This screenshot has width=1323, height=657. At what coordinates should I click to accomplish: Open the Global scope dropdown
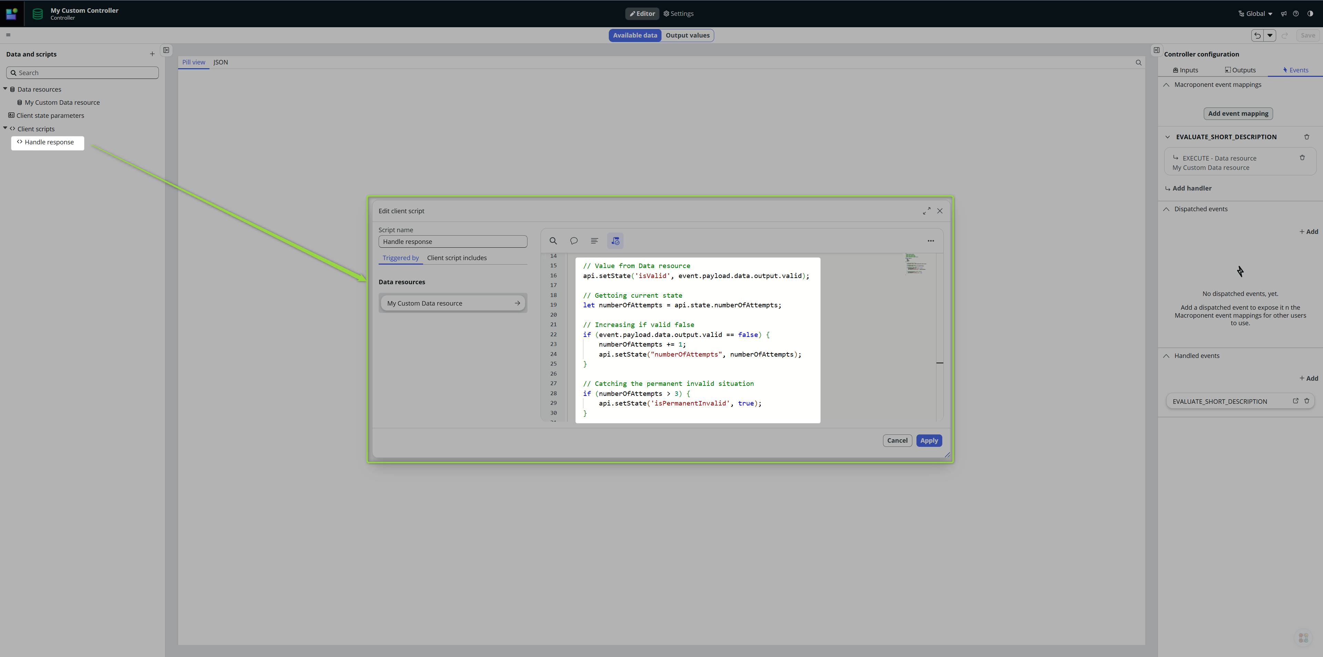[x=1255, y=14]
